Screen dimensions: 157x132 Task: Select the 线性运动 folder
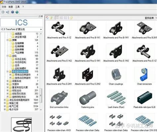click(x=17, y=91)
